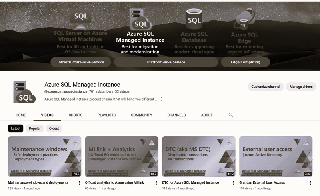Click the @azuresqlmanagedinstance handle

click(x=66, y=91)
